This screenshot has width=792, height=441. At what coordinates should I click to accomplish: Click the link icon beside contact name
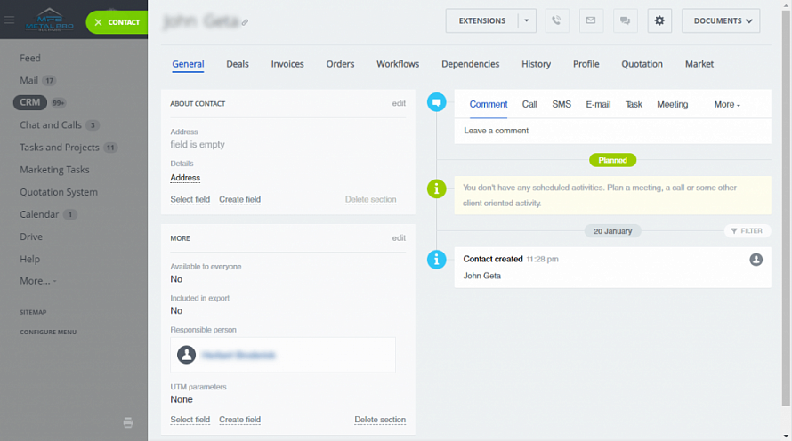[x=246, y=22]
